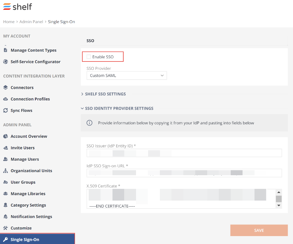Click the Shelf logo icon
Image resolution: width=293 pixels, height=244 pixels.
click(7, 7)
